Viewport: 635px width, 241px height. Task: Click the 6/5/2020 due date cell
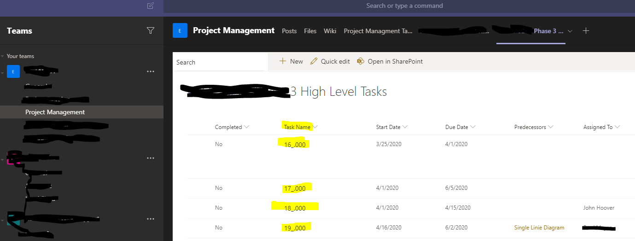pyautogui.click(x=456, y=188)
